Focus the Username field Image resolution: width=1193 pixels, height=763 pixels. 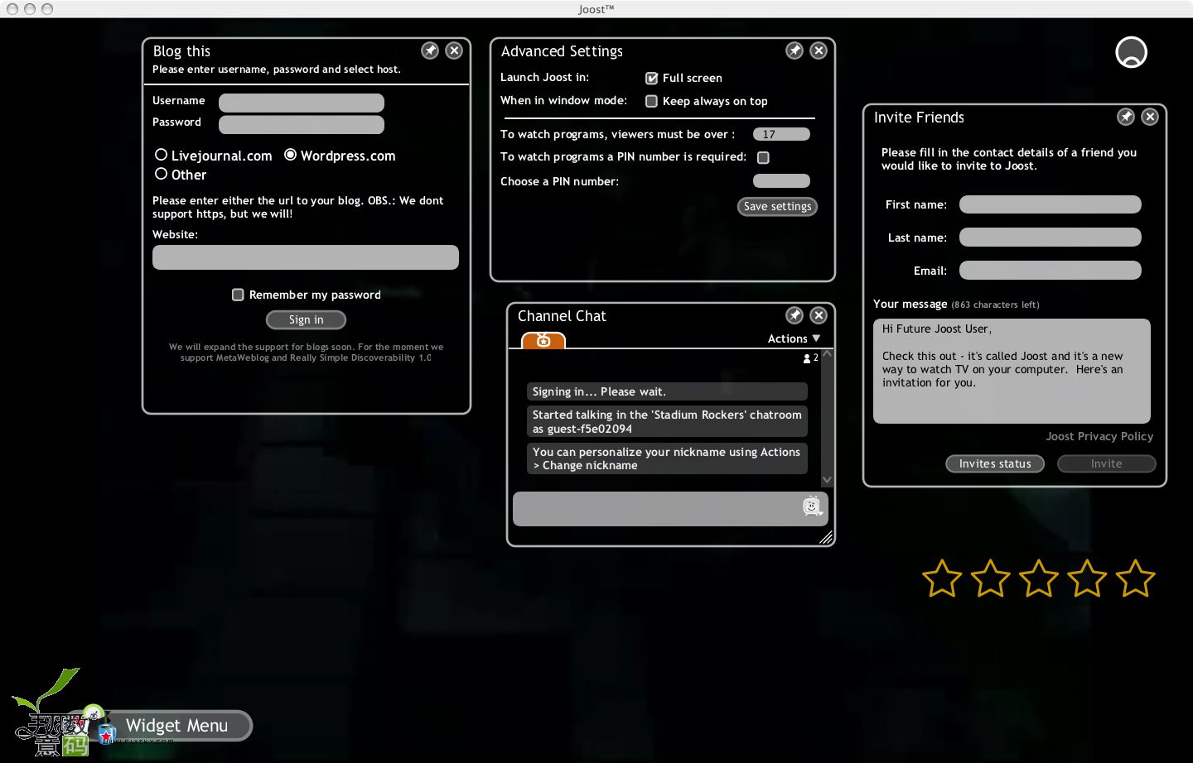click(x=302, y=103)
